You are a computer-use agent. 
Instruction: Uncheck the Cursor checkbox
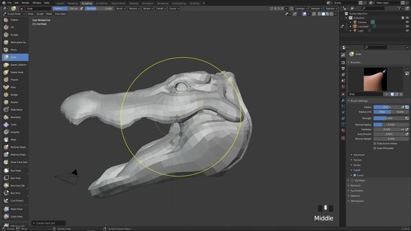[354, 175]
